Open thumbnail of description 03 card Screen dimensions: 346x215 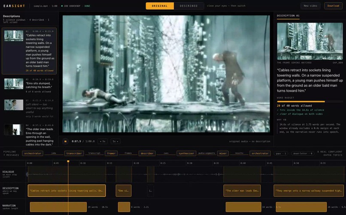[x=14, y=105]
